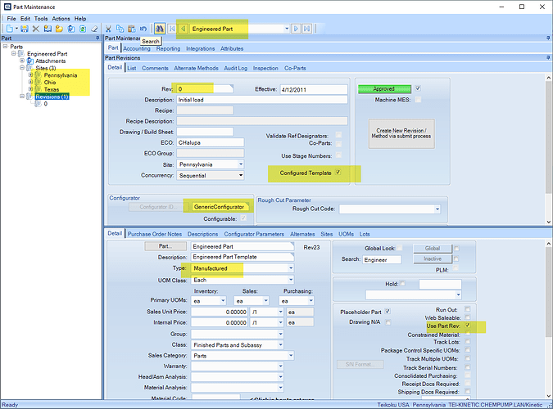The image size is (553, 409).
Task: Click the Rev input field
Action: point(205,89)
